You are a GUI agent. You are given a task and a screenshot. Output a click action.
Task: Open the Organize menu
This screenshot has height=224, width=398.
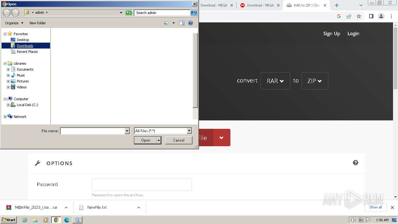[x=14, y=23]
